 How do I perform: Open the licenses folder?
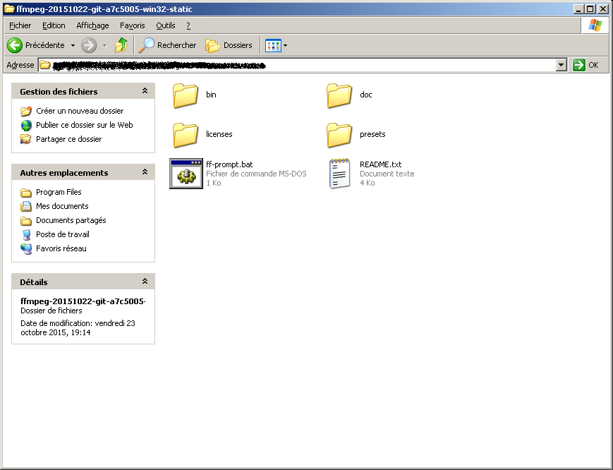186,134
